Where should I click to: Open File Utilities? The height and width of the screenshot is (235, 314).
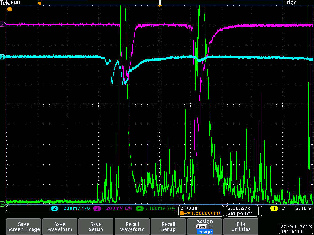coord(241,227)
